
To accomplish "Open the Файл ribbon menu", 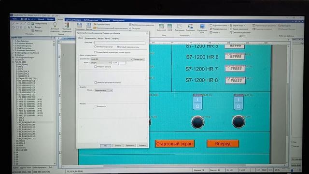I will point(15,19).
